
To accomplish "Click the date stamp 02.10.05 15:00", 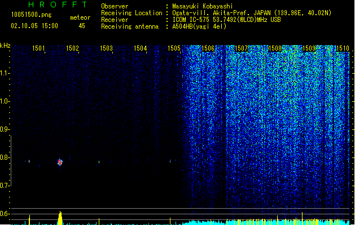I will (34, 26).
